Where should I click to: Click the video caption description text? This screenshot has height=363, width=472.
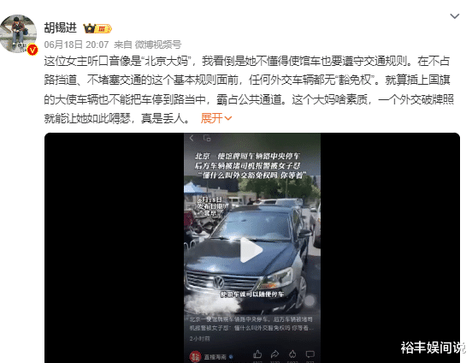(251, 324)
